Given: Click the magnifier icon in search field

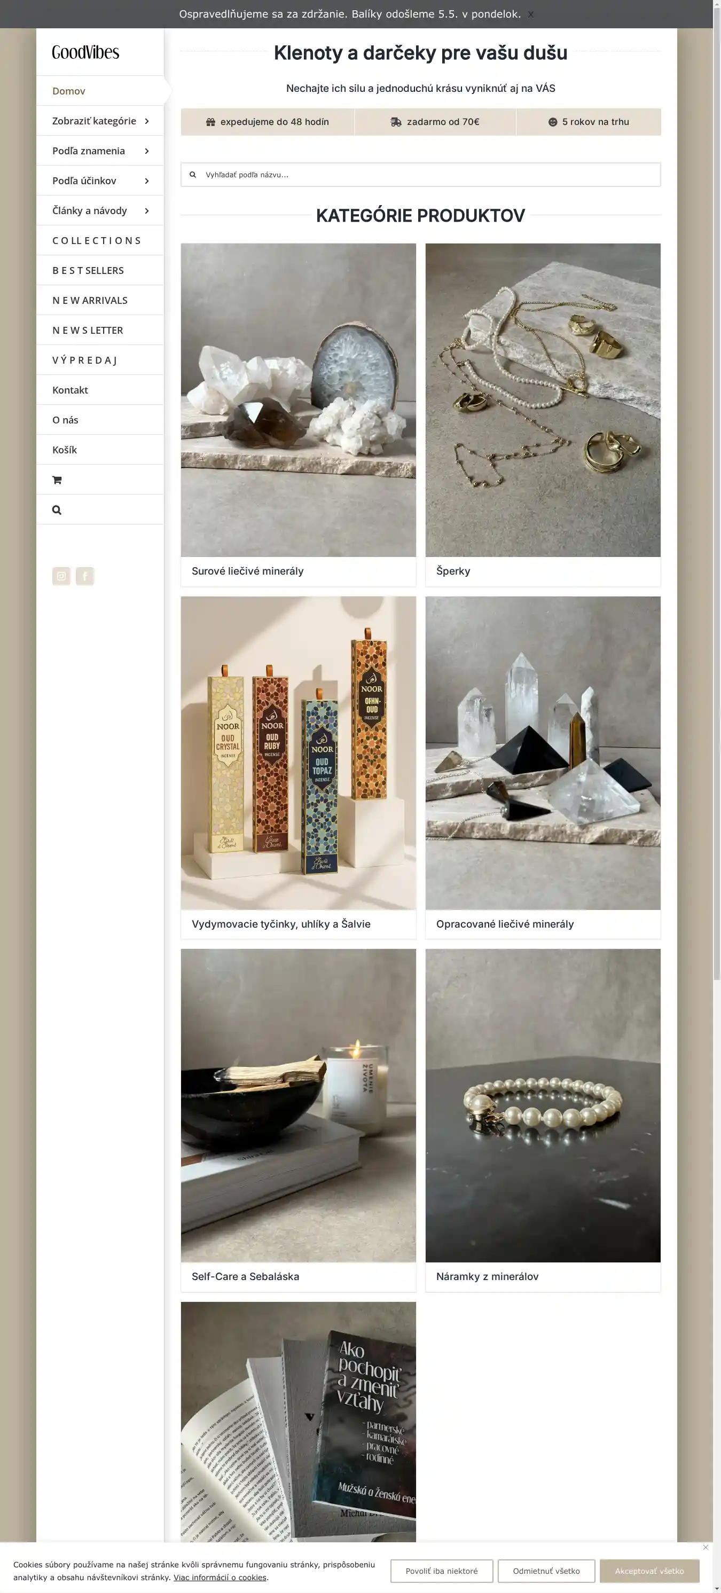Looking at the screenshot, I should (193, 175).
